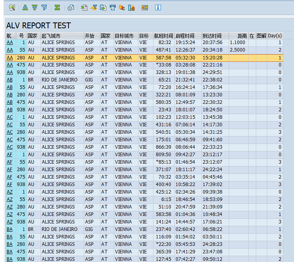Screen dimensions: 294x262
Task: Select the 启程时间 column header
Action: tap(188, 36)
